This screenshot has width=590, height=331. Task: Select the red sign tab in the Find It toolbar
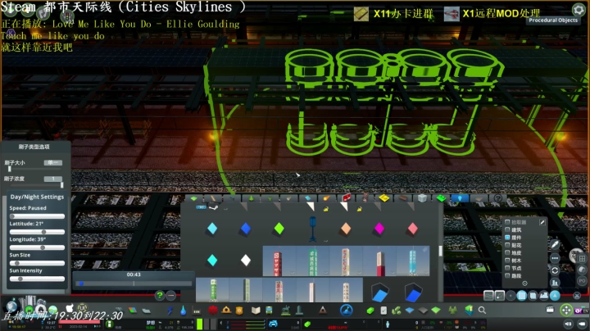(x=346, y=198)
